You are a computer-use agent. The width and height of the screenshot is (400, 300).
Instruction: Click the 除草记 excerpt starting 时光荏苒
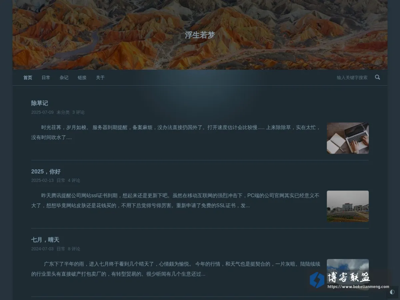pyautogui.click(x=176, y=132)
